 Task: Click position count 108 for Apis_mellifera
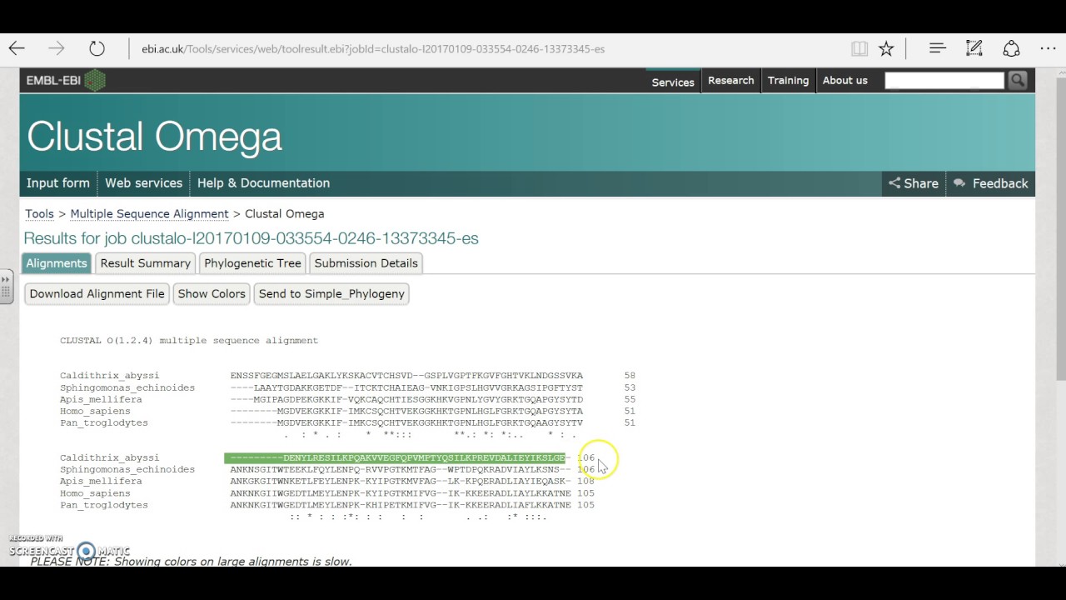point(585,481)
